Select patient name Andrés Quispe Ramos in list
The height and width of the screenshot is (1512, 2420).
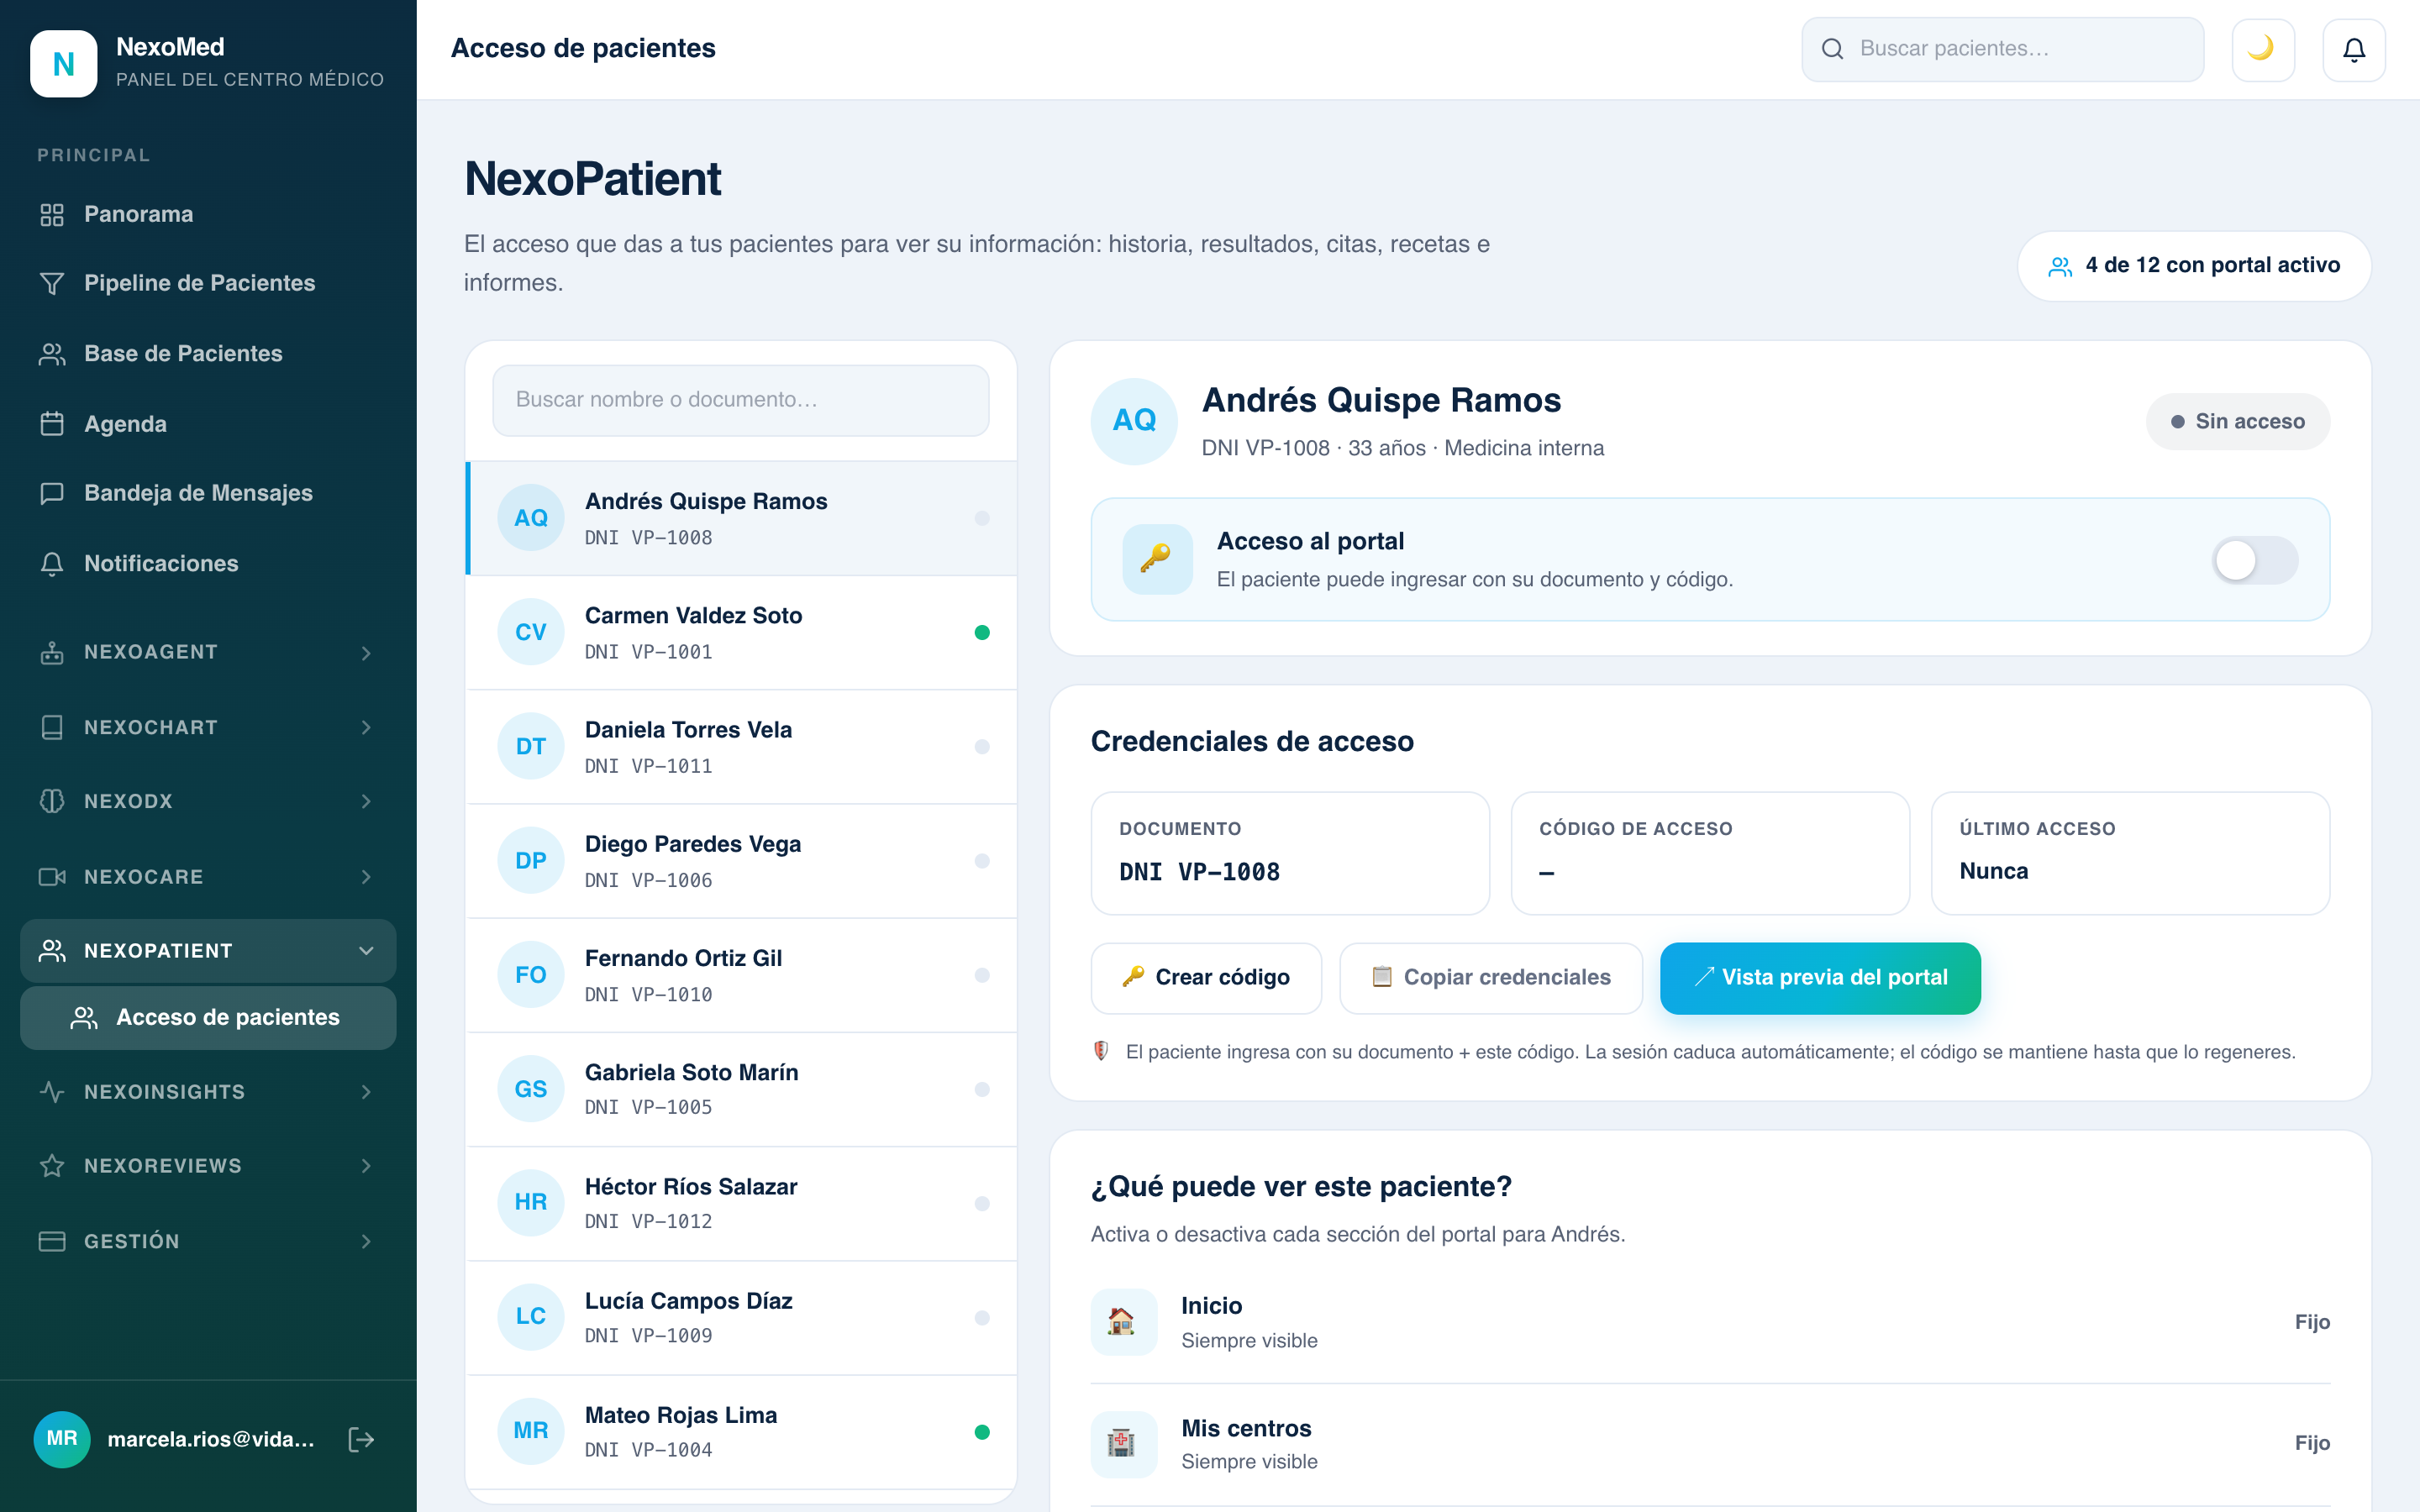point(706,501)
